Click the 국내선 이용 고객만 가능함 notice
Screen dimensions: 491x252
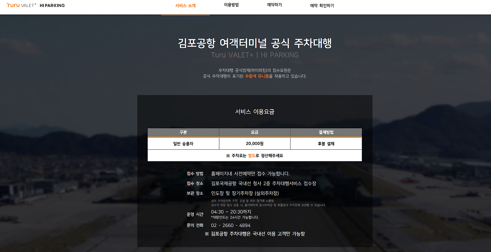coord(255,234)
